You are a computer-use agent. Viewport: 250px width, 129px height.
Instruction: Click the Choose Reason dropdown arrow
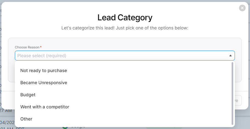230,56
